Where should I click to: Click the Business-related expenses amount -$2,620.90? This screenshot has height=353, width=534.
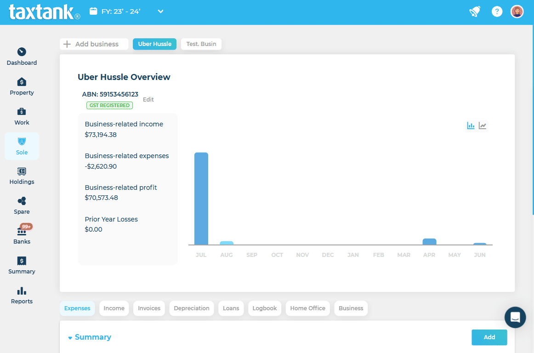101,166
